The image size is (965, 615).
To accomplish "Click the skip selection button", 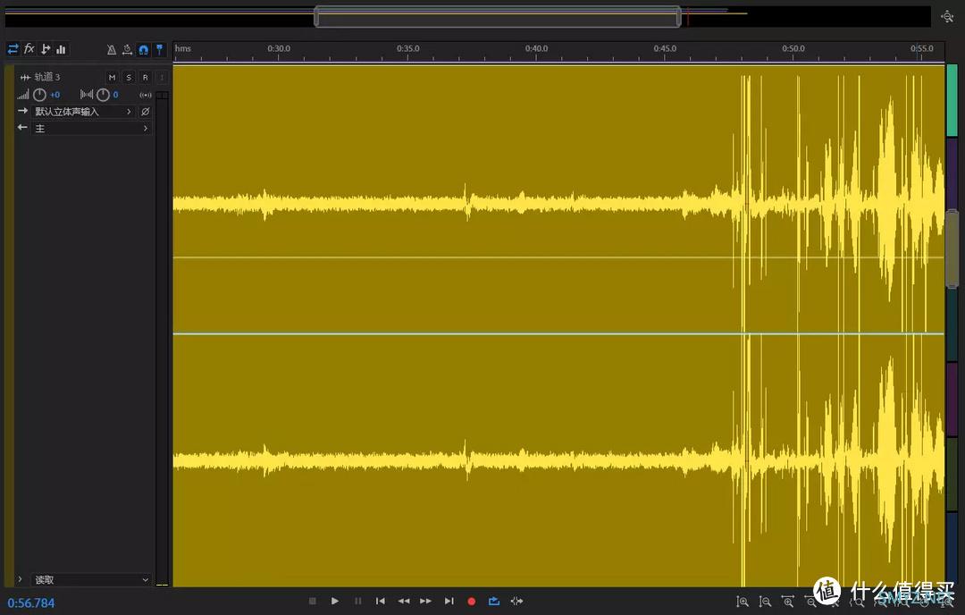I will pos(517,601).
